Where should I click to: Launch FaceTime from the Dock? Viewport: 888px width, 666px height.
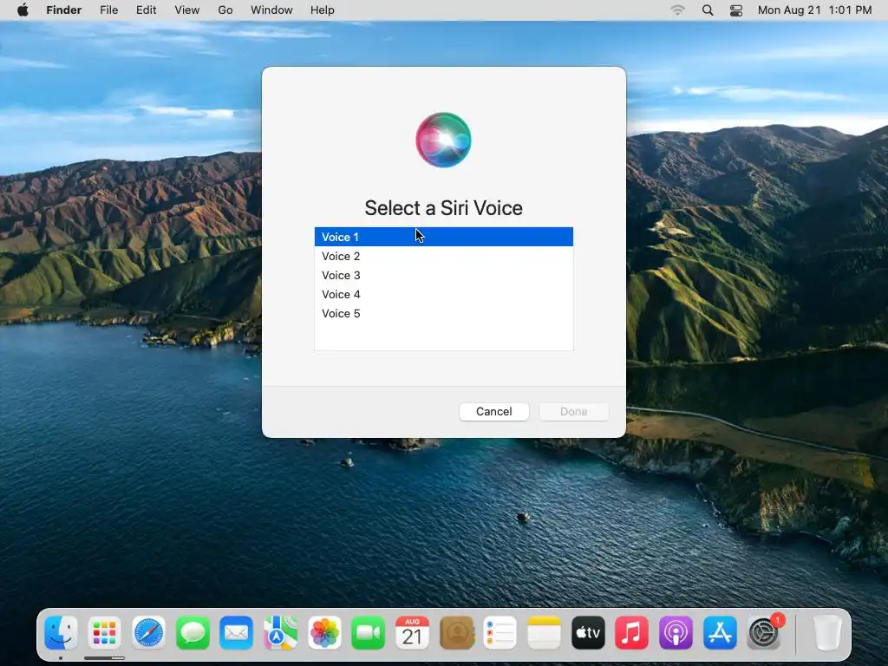coord(368,632)
